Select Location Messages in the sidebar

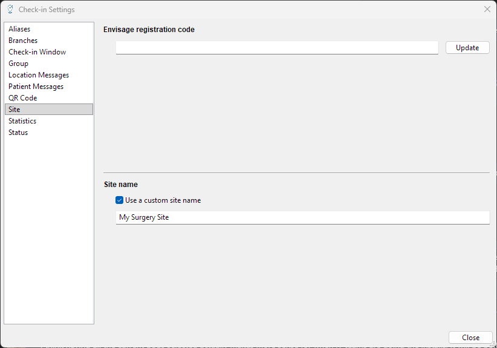pos(39,75)
